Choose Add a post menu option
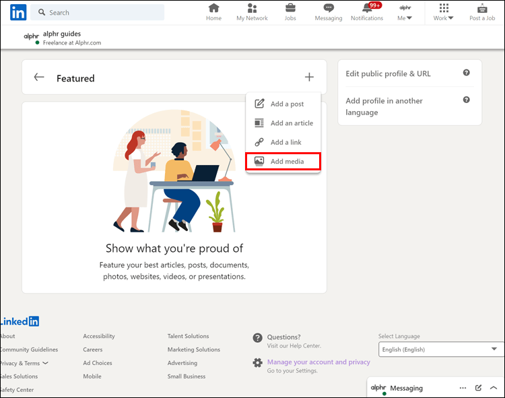The width and height of the screenshot is (505, 398). coord(283,104)
